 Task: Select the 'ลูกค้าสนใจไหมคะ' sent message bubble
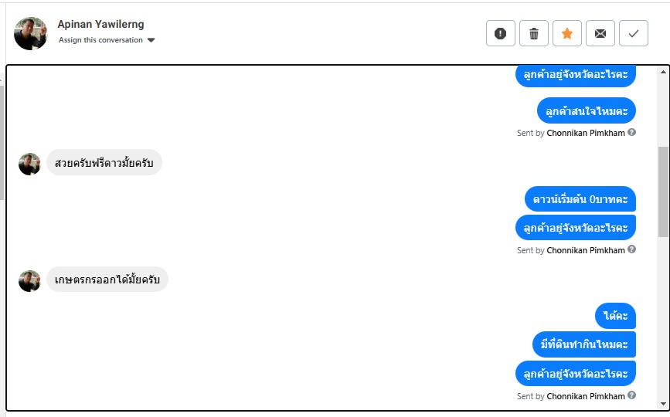click(586, 110)
